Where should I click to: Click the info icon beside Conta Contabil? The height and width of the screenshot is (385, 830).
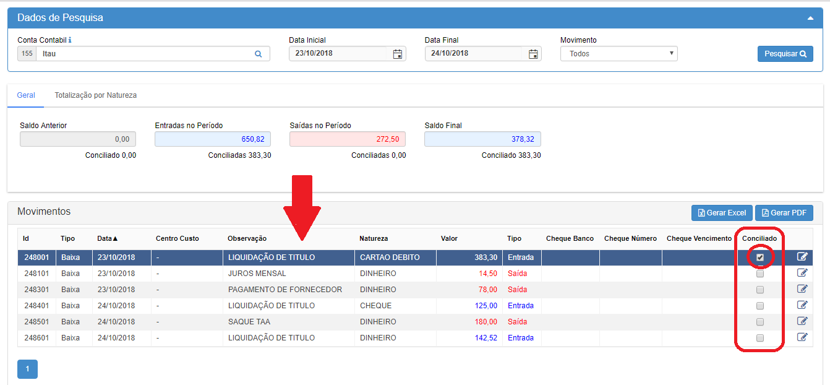pos(70,40)
